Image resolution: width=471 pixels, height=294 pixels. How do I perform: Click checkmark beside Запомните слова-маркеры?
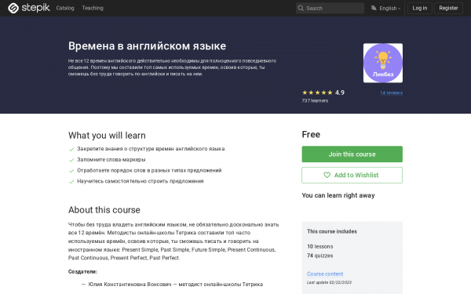click(x=71, y=160)
